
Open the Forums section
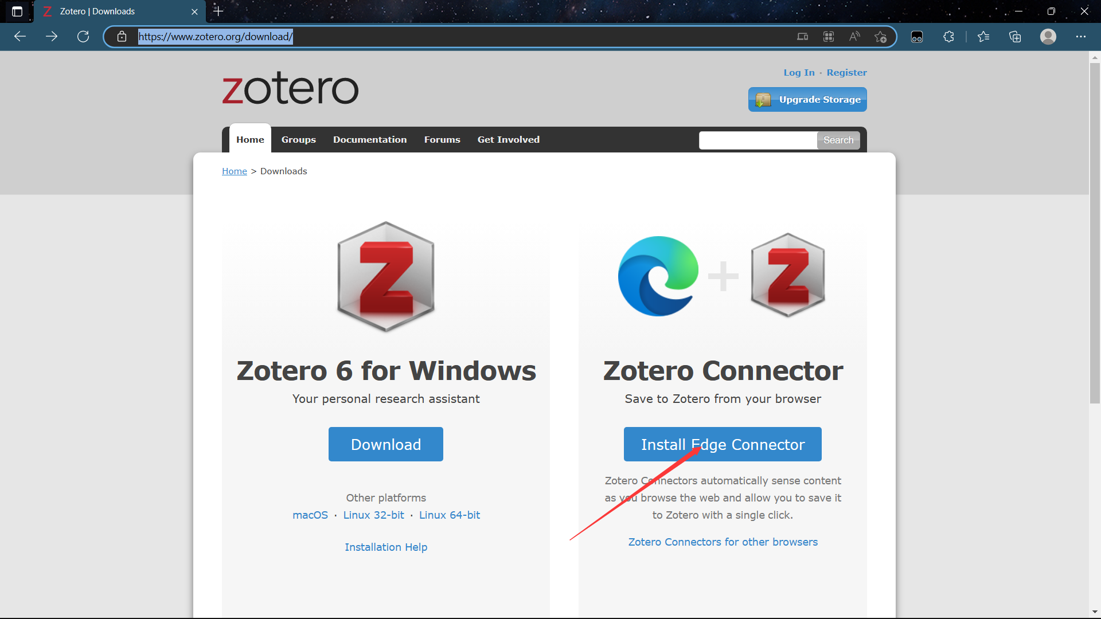tap(442, 139)
